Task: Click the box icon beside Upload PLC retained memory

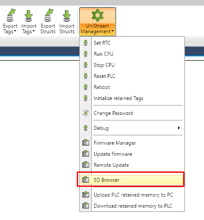Action: [x=86, y=194]
